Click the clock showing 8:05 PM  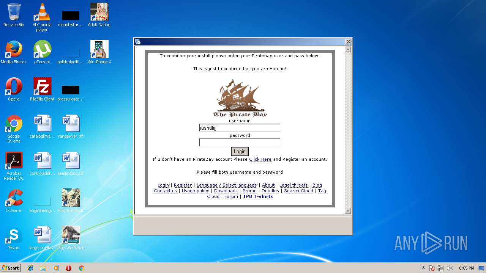tap(466, 268)
